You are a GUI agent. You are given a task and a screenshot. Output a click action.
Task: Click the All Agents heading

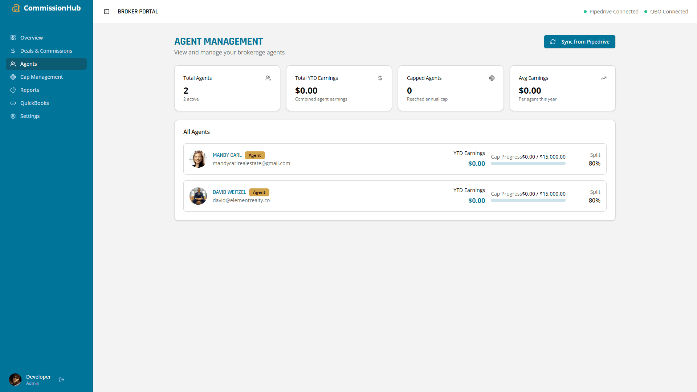tap(196, 132)
